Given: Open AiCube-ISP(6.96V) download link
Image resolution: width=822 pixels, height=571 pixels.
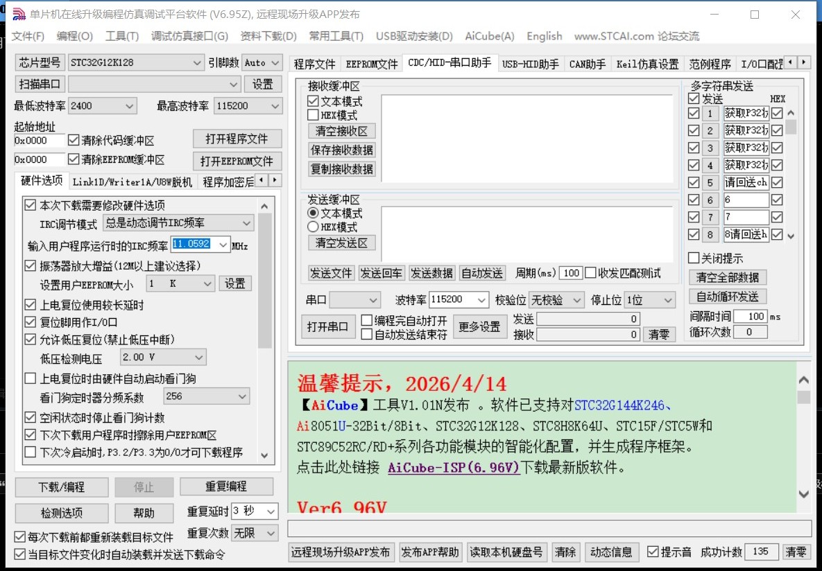Looking at the screenshot, I should pyautogui.click(x=454, y=467).
